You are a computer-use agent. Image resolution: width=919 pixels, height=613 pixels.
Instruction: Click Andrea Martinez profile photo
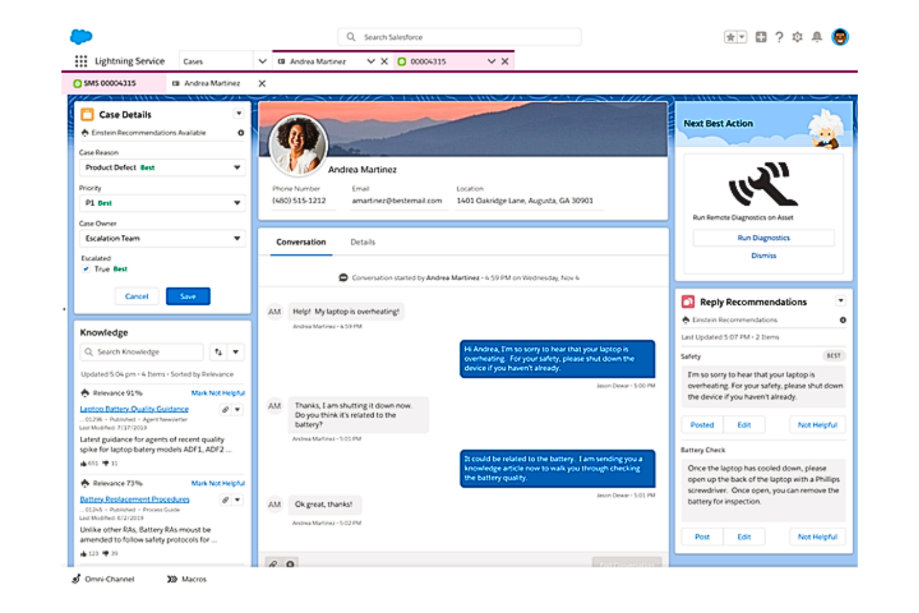pyautogui.click(x=298, y=146)
